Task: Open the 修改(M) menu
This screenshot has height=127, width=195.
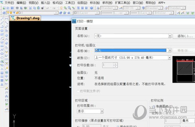Action: pos(107,3)
